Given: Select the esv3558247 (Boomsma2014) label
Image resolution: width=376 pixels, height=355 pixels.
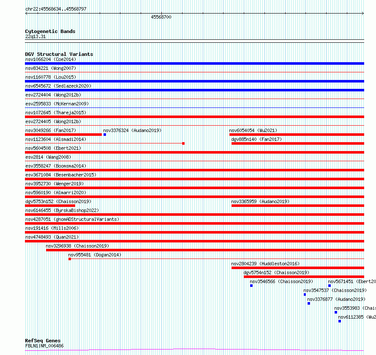Looking at the screenshot, I should click(56, 166).
